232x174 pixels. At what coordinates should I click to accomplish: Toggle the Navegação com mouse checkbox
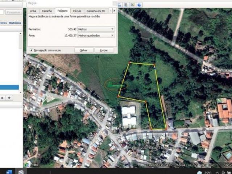click(x=31, y=50)
